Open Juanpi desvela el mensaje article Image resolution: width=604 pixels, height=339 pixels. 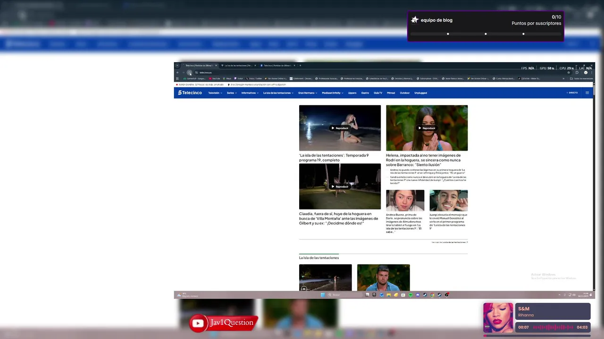(448, 221)
